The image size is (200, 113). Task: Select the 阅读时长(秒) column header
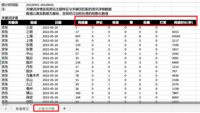pyautogui.click(x=183, y=23)
